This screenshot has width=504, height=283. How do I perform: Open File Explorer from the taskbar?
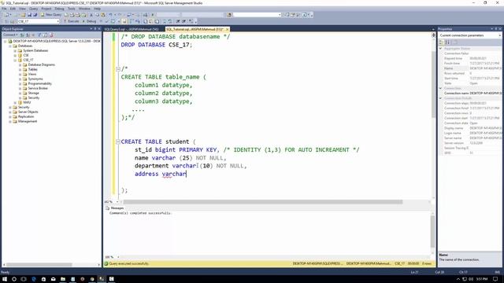(x=63, y=279)
